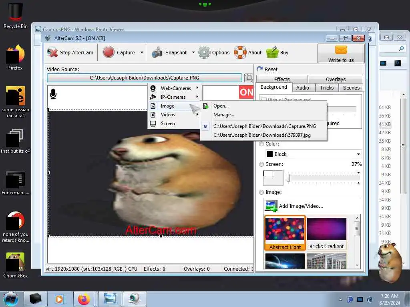This screenshot has height=307, width=410.
Task: Click the Effects: 0 status bar entry
Action: click(154, 269)
